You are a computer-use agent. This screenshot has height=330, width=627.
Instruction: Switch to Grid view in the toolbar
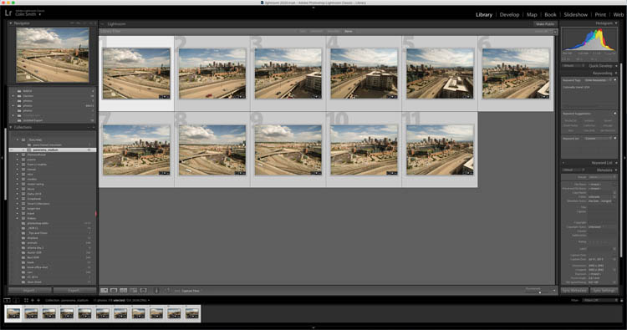(x=104, y=291)
